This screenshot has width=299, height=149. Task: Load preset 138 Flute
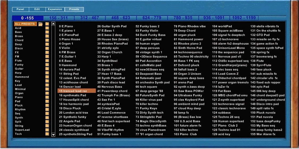257,61
